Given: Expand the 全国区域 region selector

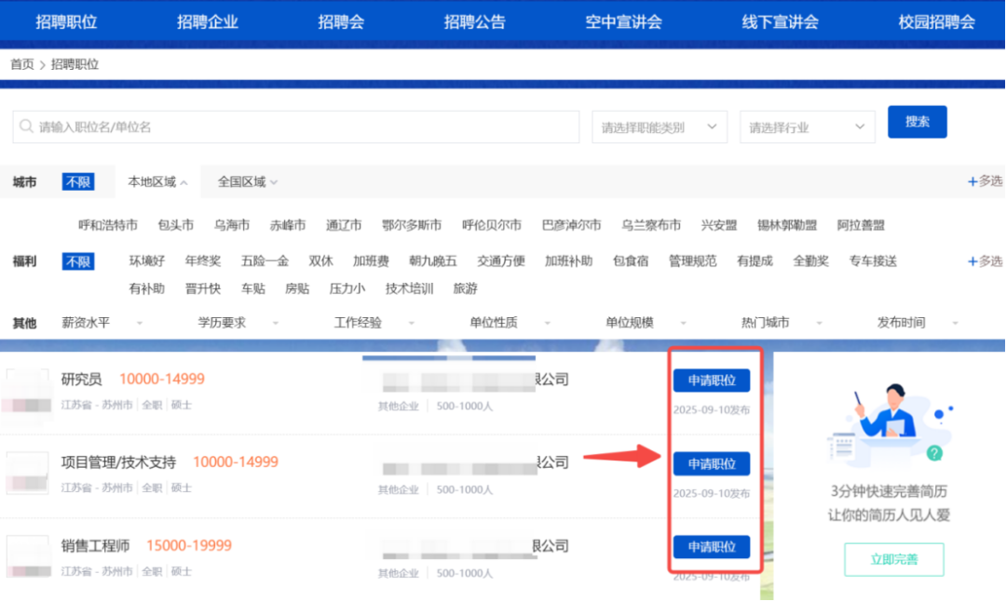Looking at the screenshot, I should [x=245, y=181].
